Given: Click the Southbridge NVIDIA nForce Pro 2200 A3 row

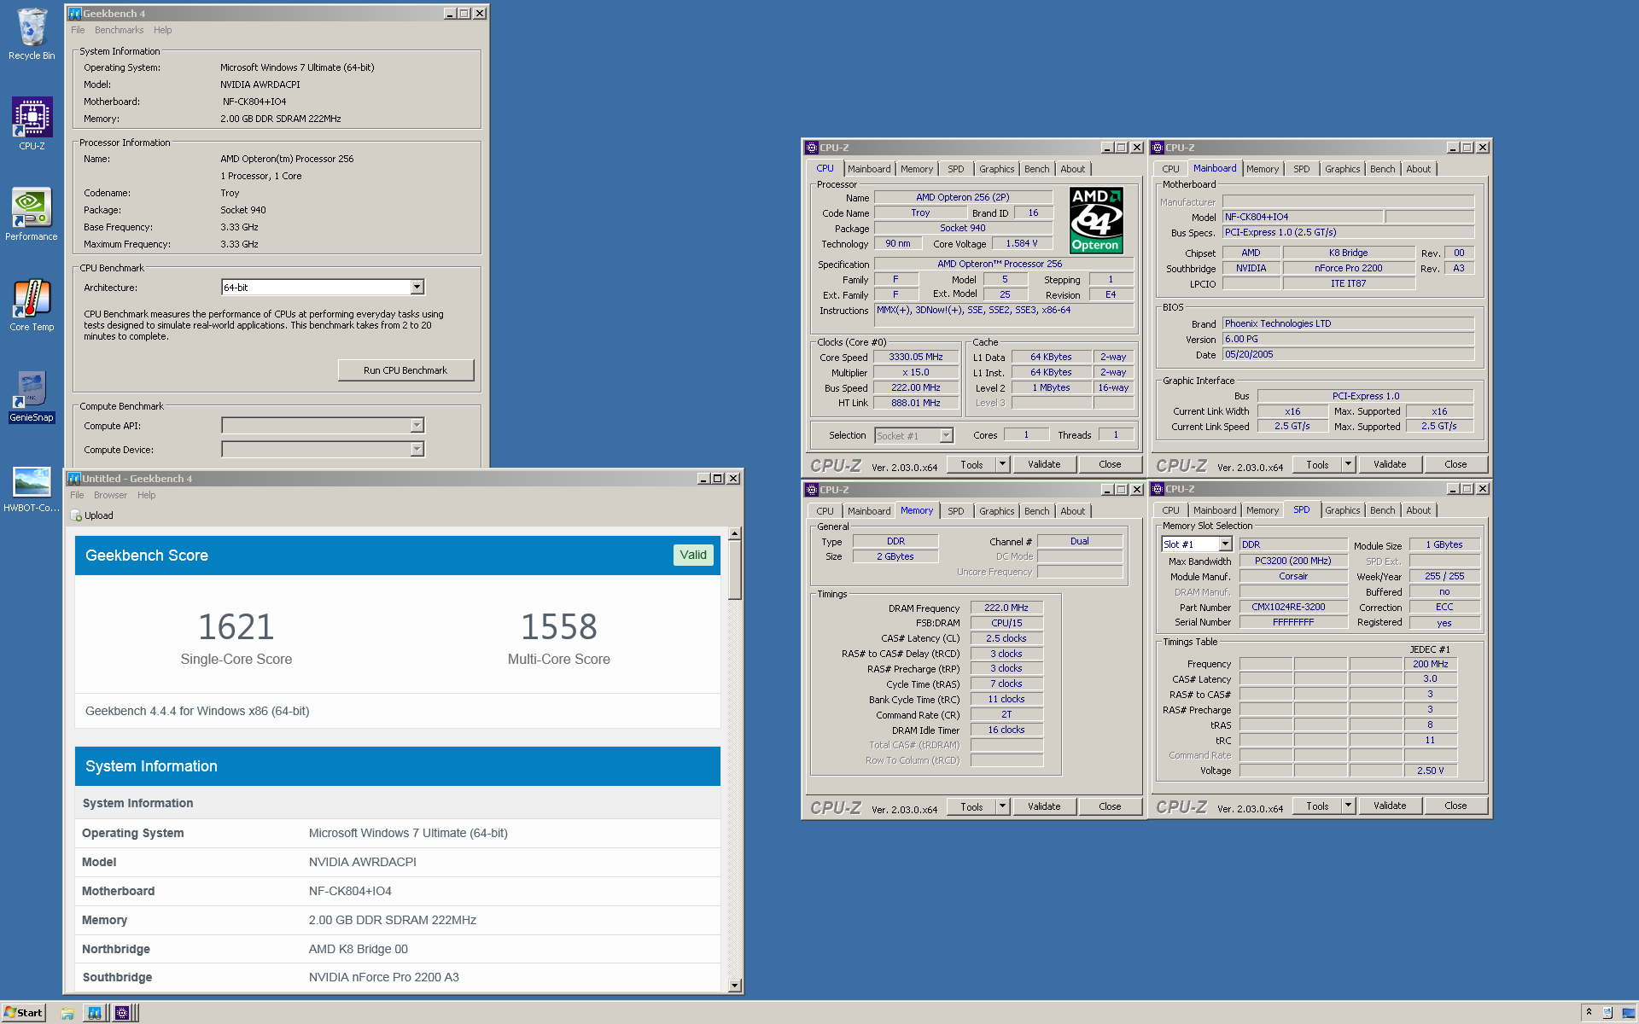Looking at the screenshot, I should click(398, 977).
